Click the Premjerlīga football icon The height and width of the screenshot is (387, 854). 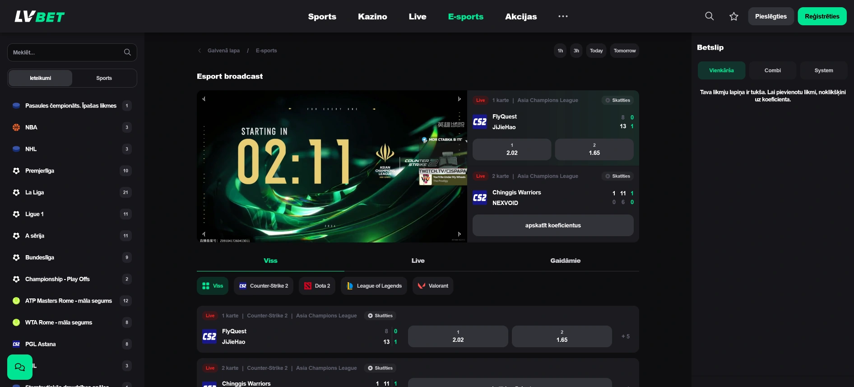[16, 171]
